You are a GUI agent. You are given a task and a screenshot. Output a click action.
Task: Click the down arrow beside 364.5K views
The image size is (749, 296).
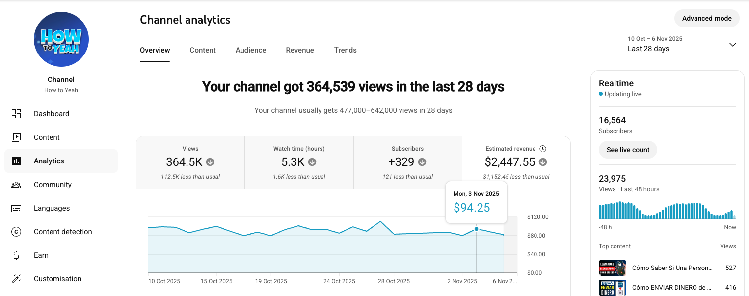click(210, 162)
